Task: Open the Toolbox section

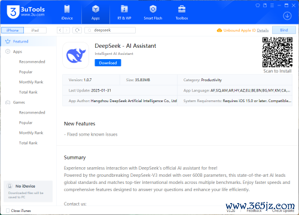Action: tap(182, 13)
